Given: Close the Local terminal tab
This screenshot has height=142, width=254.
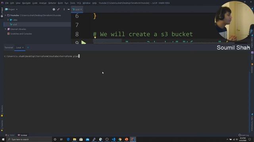Looking at the screenshot, I should click(23, 47).
